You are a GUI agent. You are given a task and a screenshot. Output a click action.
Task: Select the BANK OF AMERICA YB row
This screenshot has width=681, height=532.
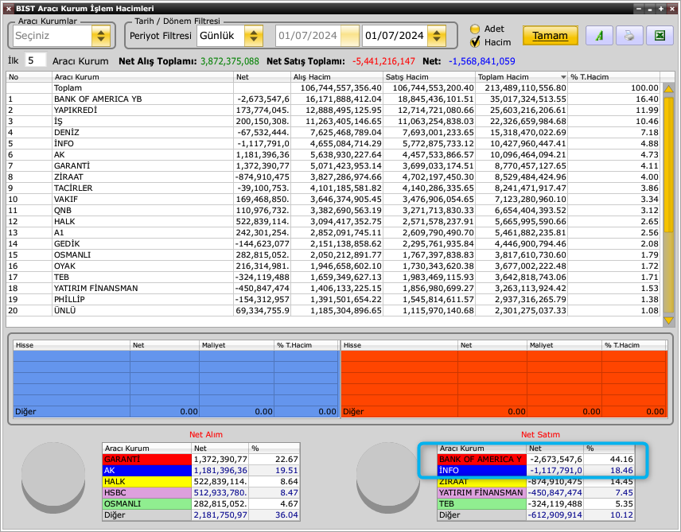(333, 99)
